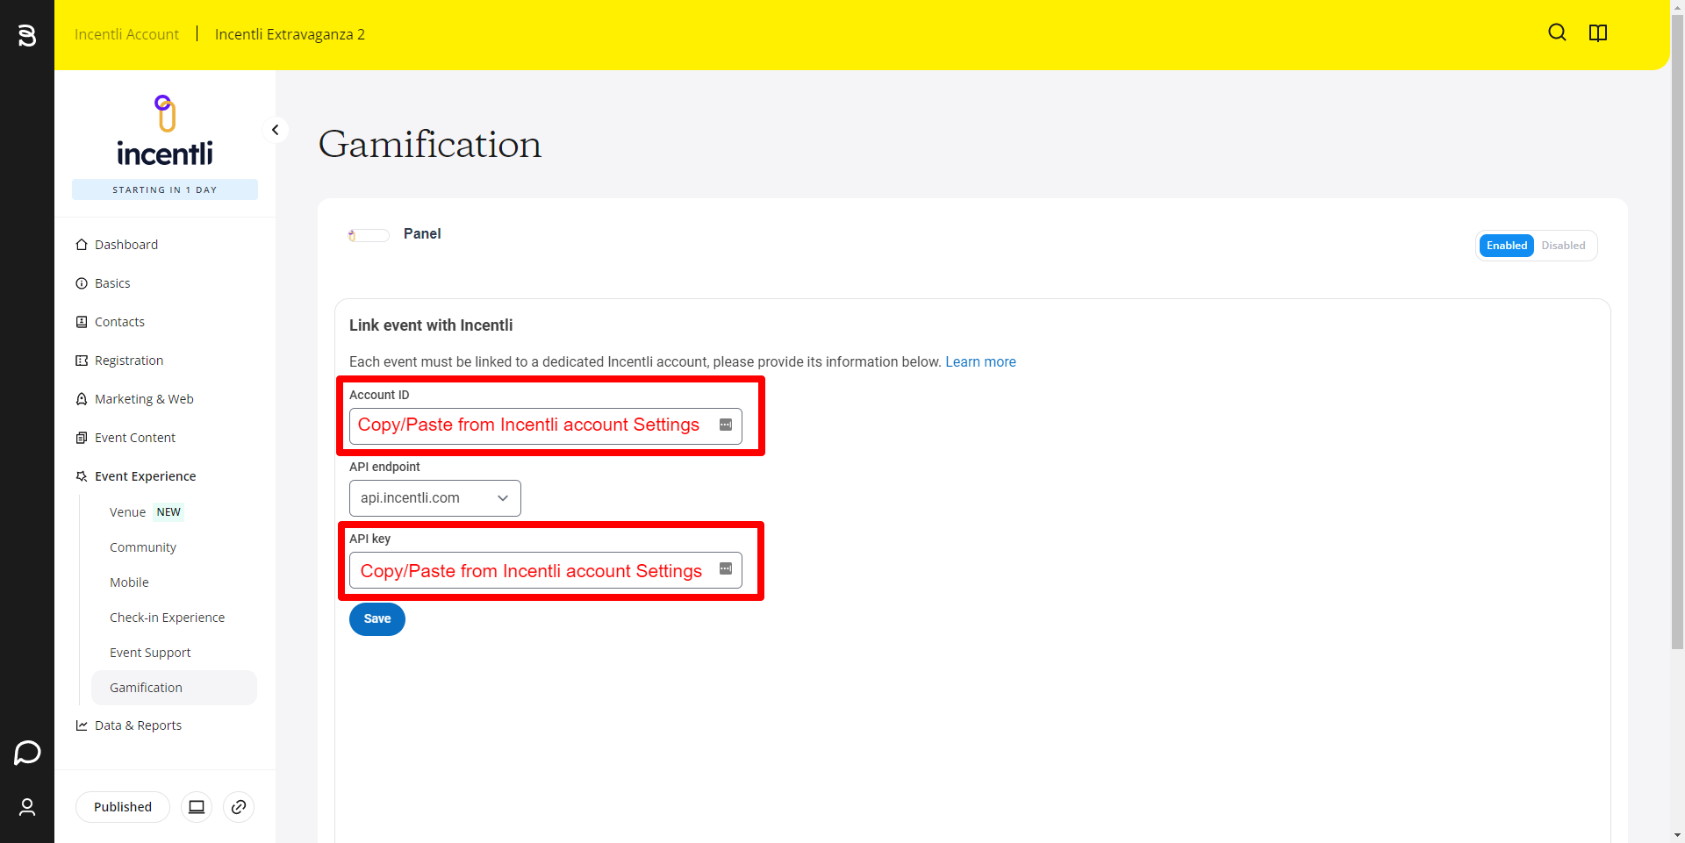Click the laptop preview icon beside Published
Viewport: 1685px width, 843px height.
pyautogui.click(x=197, y=807)
